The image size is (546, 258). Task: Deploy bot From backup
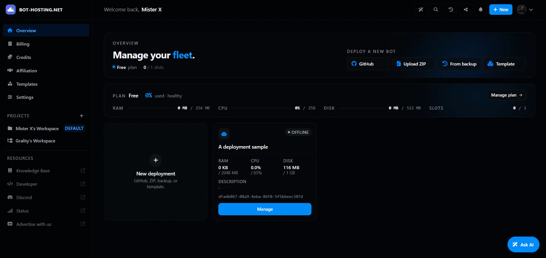(459, 64)
